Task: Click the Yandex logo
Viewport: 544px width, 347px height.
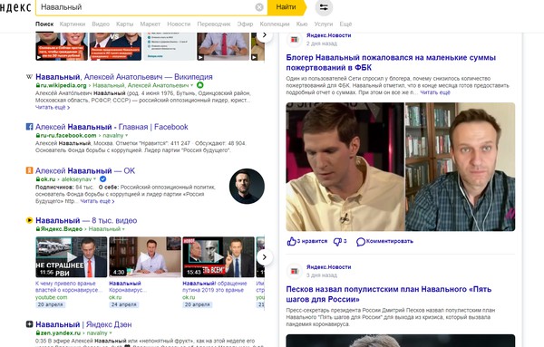Action: [x=15, y=7]
